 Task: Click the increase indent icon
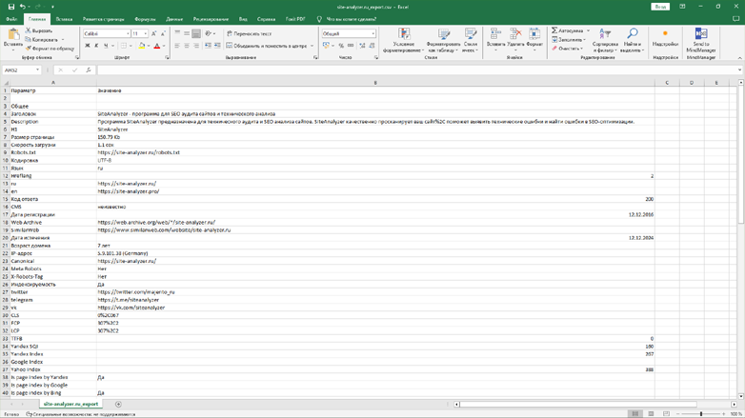[217, 46]
